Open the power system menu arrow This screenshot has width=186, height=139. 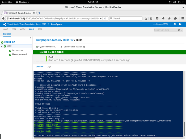pyautogui.click(x=183, y=2)
